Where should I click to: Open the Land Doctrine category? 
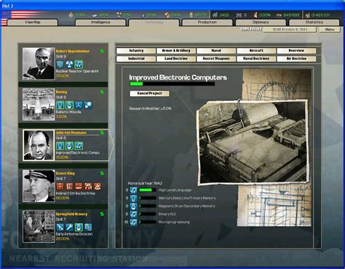coord(176,58)
